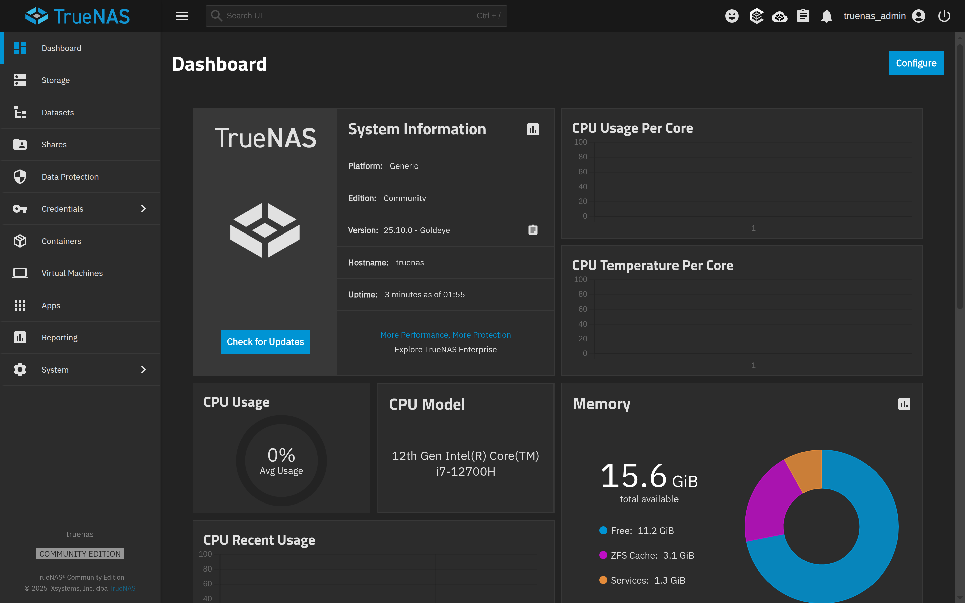
Task: Open the Jobs clipboard icon
Action: click(x=803, y=16)
